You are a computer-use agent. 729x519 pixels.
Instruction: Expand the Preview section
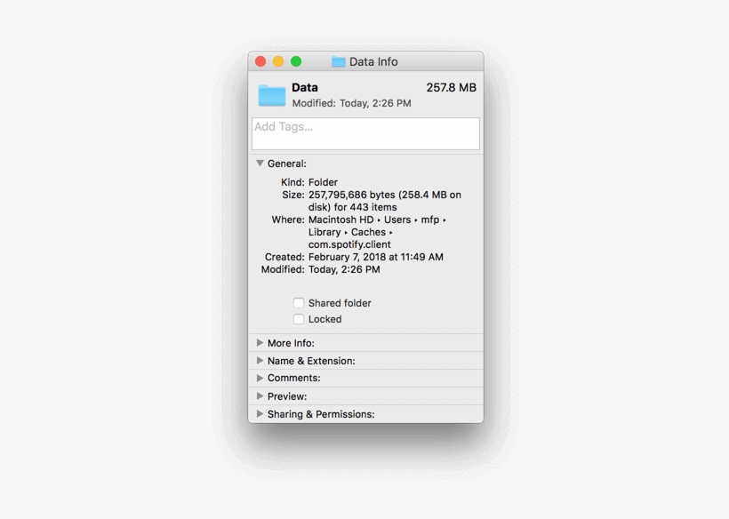260,395
